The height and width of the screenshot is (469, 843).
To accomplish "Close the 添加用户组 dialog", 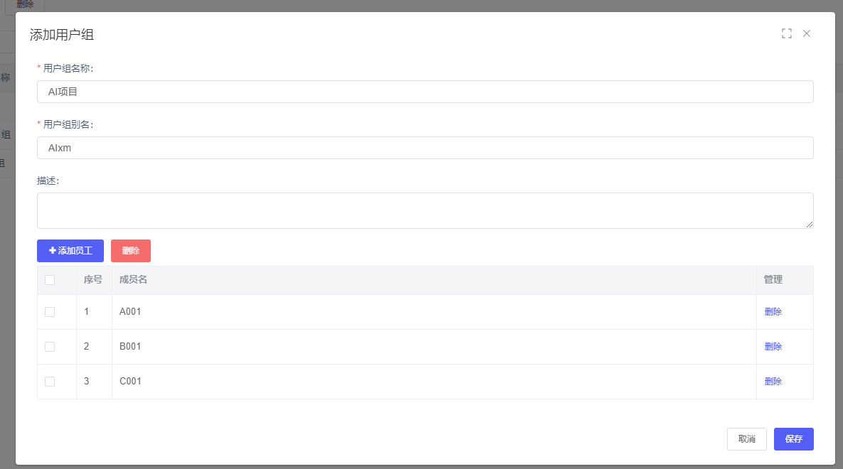I will click(x=807, y=33).
